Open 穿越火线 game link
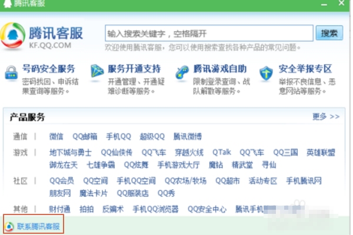This screenshot has width=353, height=235. click(x=189, y=153)
